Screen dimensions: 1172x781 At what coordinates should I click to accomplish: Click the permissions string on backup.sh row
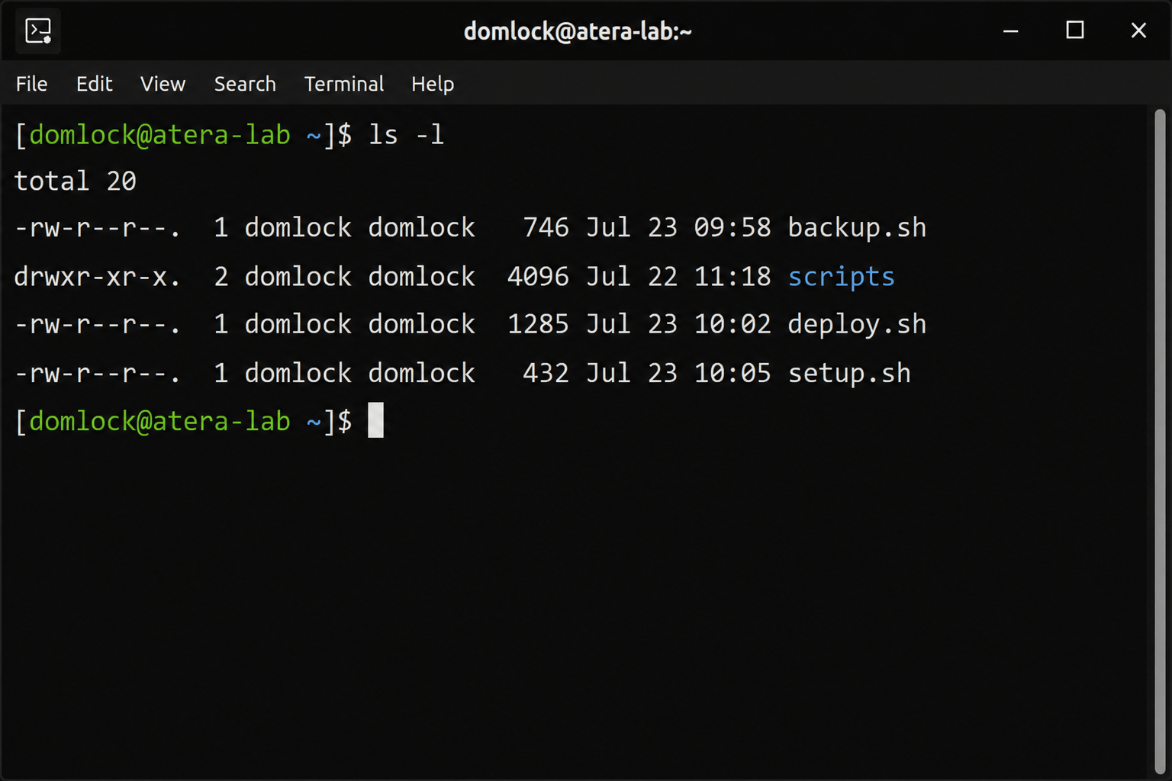click(x=97, y=228)
